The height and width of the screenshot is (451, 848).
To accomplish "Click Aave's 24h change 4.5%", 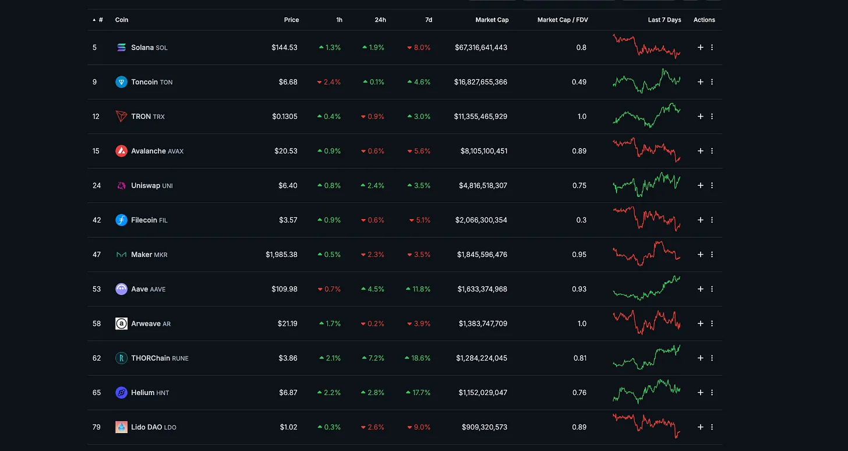I will pos(373,289).
